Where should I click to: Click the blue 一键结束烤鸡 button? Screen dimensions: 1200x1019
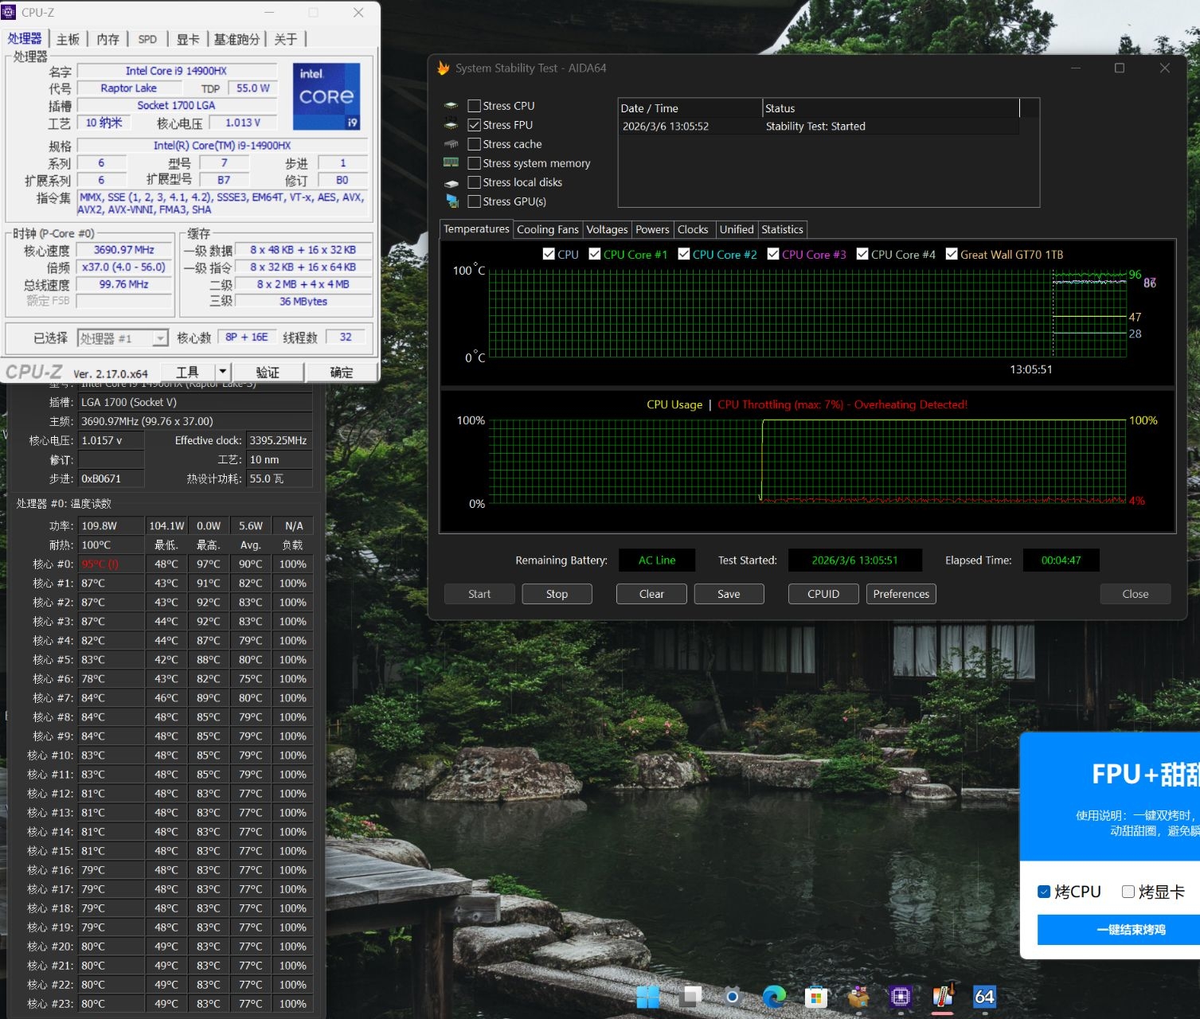(1131, 929)
